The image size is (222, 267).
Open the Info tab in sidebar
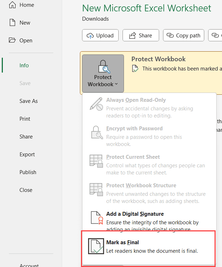[x=24, y=66]
